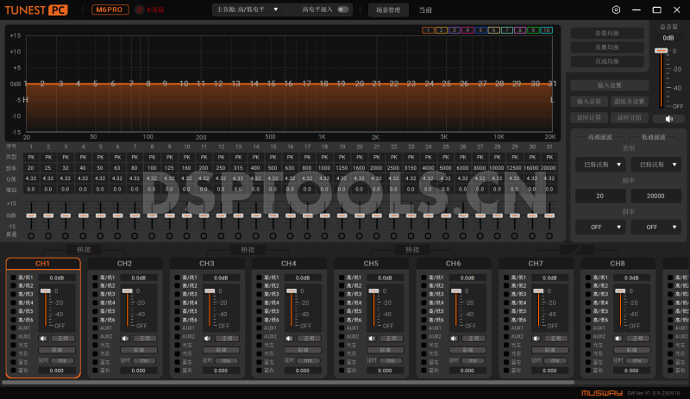Check 高/低1 input box in CH1
This screenshot has width=690, height=399.
13,277
